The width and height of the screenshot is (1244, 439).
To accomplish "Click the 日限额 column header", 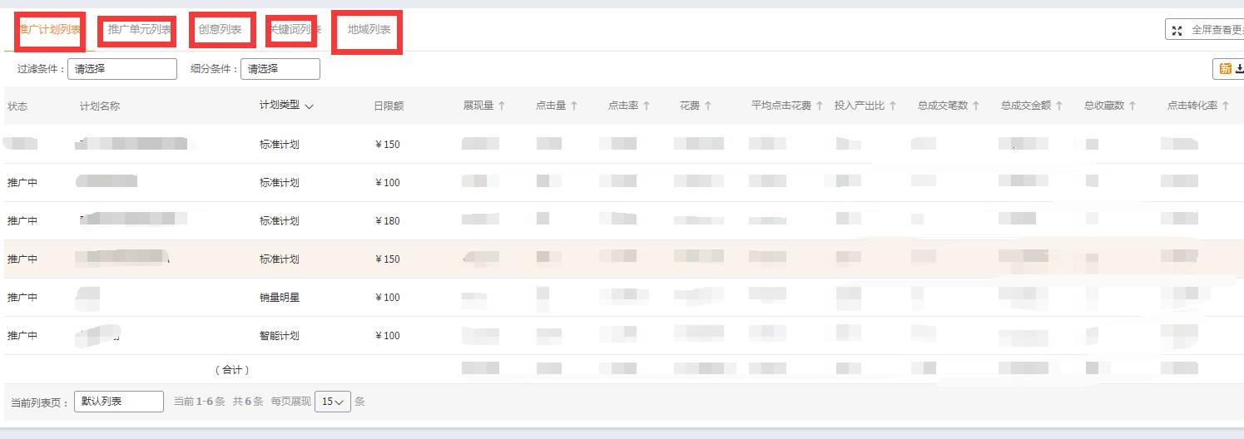I will coord(389,106).
